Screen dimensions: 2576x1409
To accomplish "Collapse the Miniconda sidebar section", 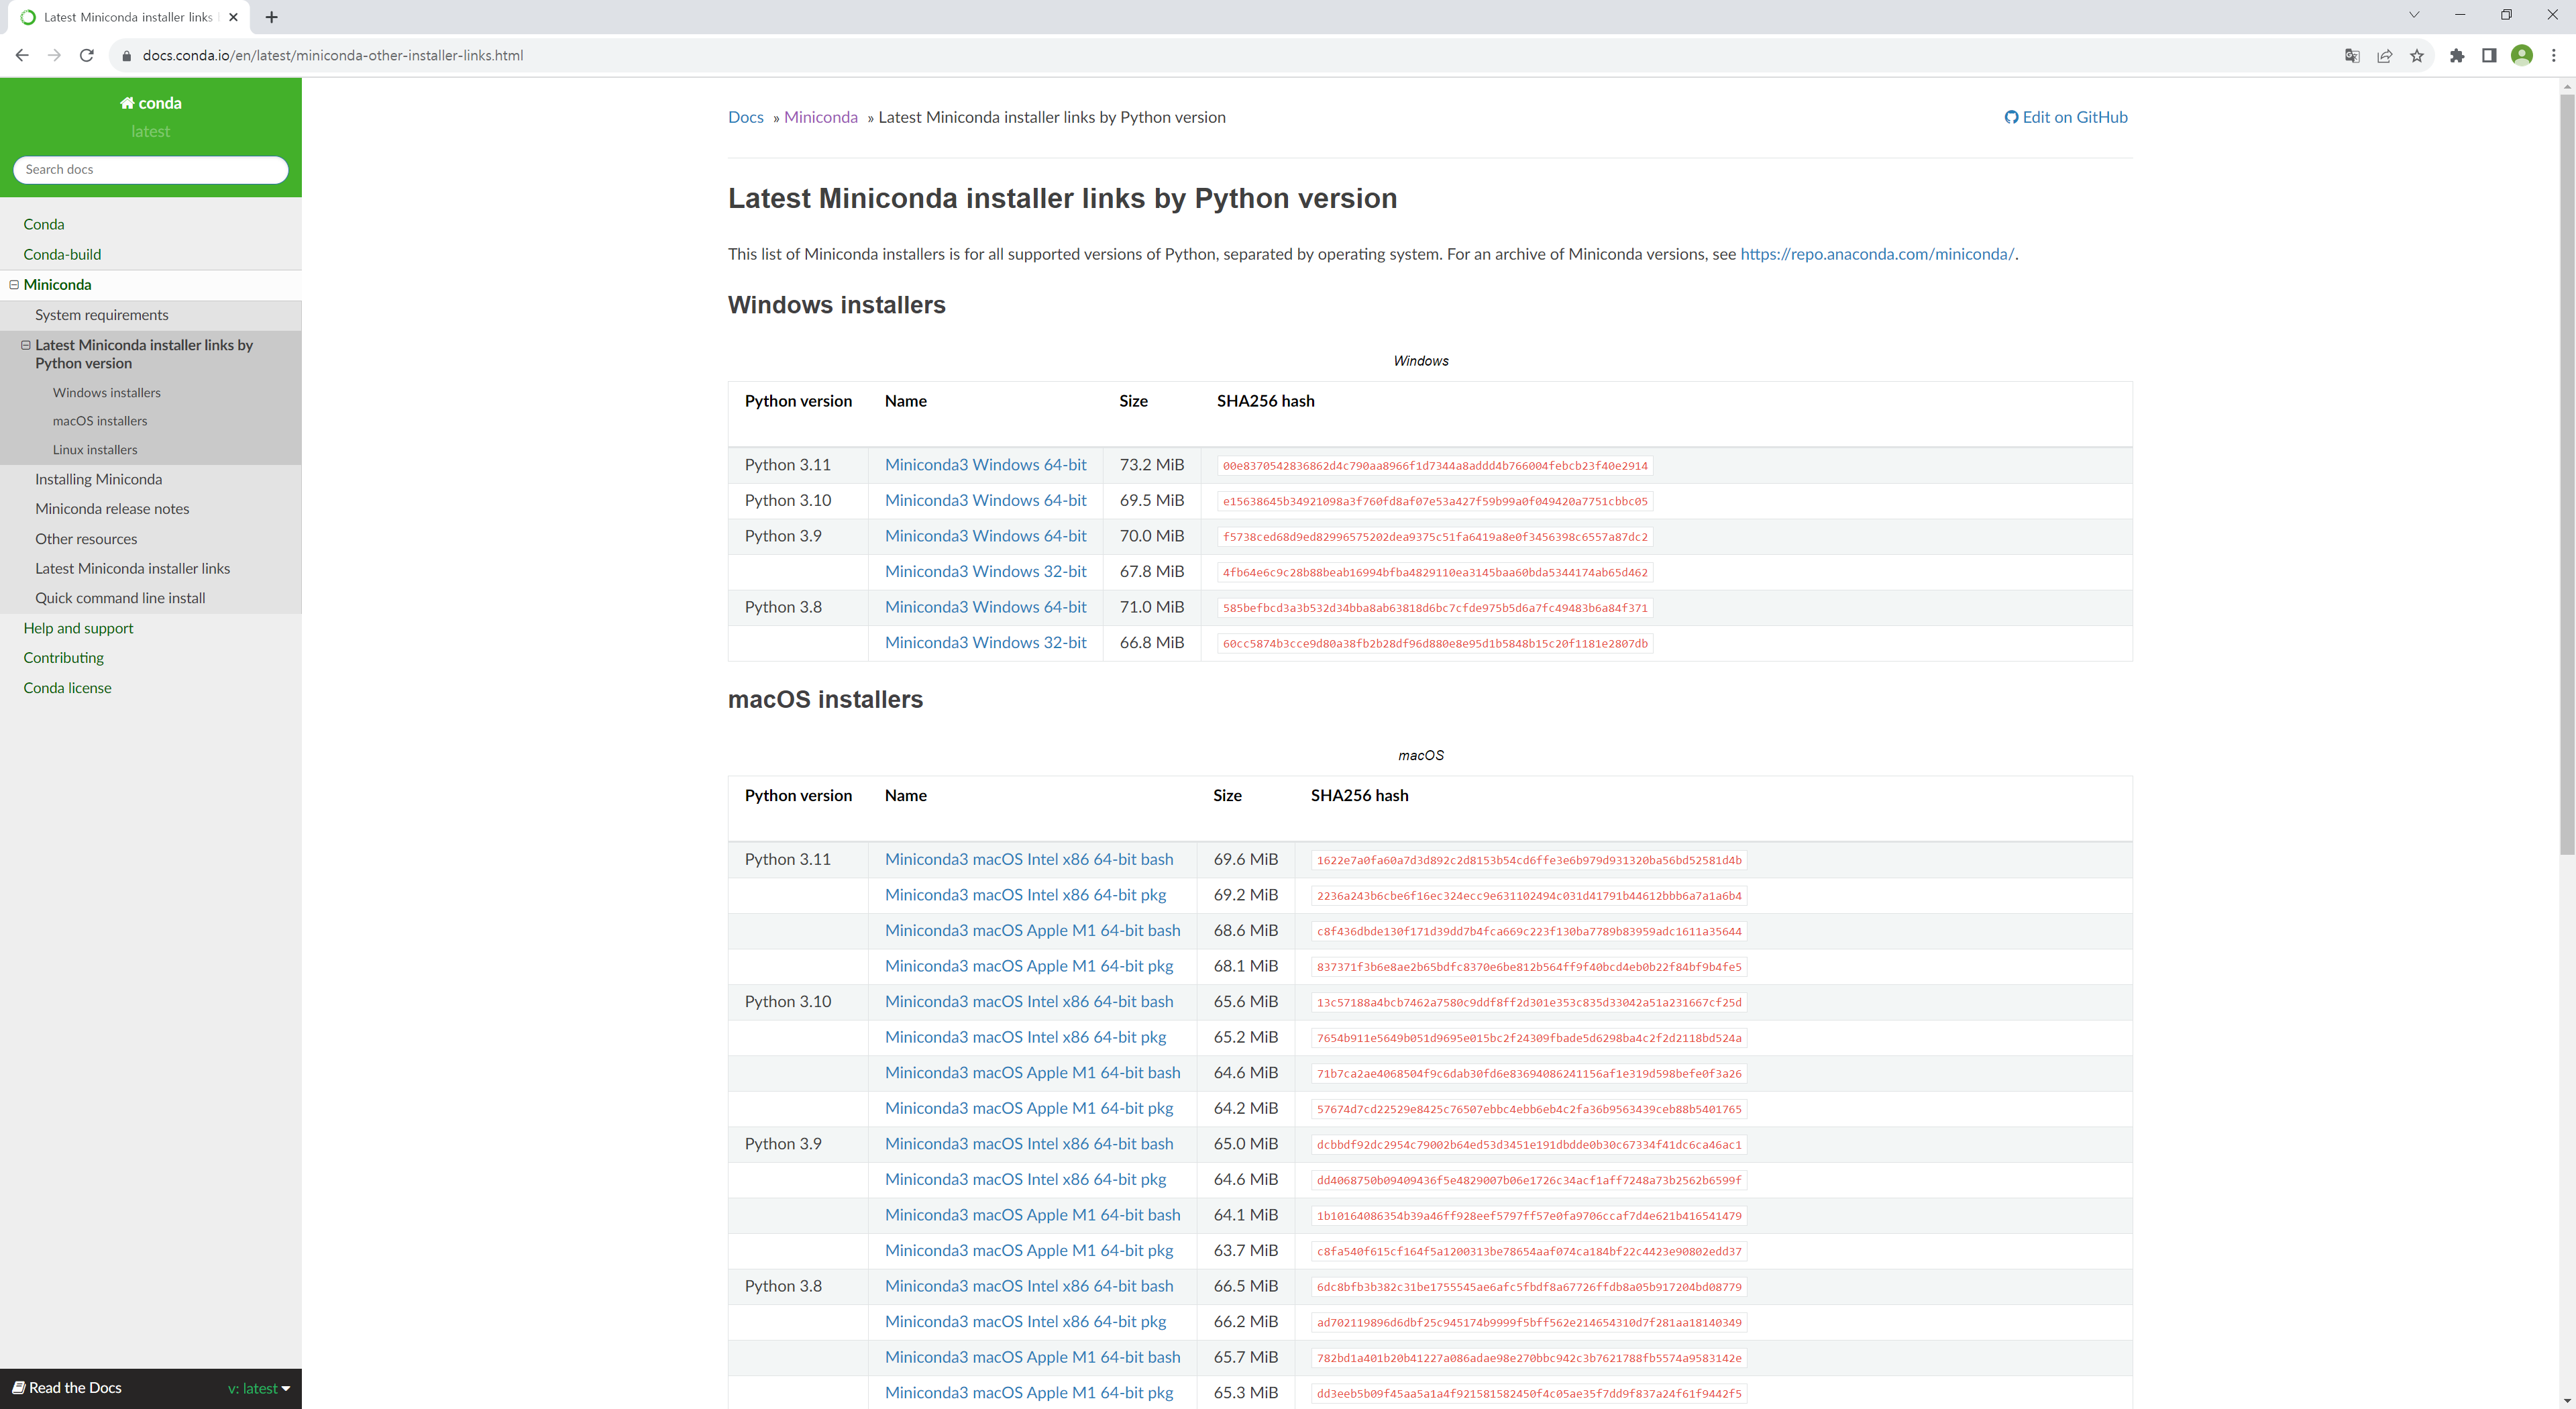I will tap(15, 285).
